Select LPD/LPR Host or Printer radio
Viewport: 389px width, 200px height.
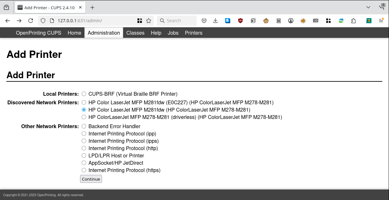(x=84, y=155)
